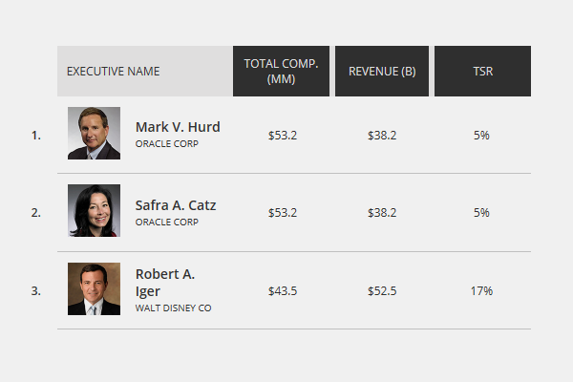Screen dimensions: 573x382
Task: Click the Walt Disney Co company label
Action: pyautogui.click(x=173, y=308)
